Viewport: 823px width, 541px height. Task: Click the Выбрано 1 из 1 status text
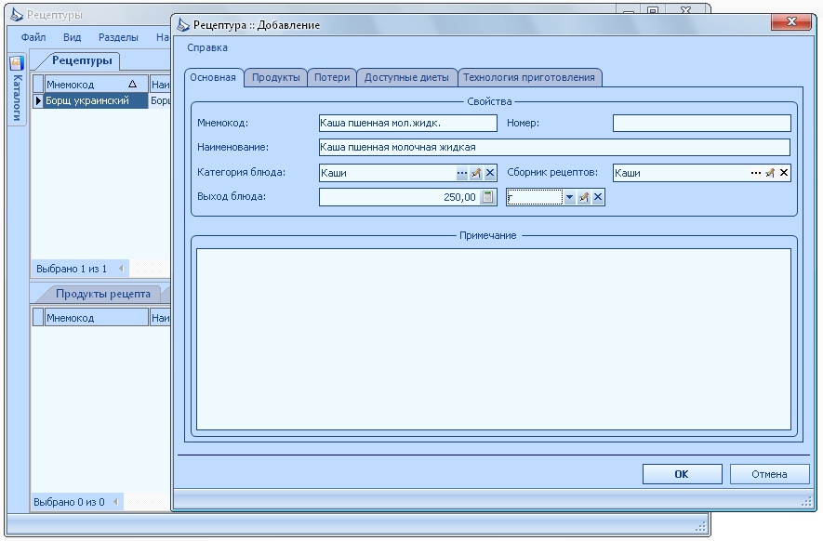coord(72,270)
